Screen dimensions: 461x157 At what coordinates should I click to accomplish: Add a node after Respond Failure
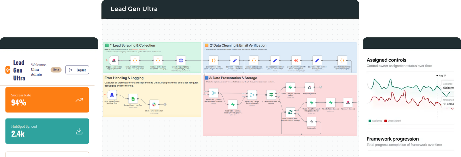(321, 87)
